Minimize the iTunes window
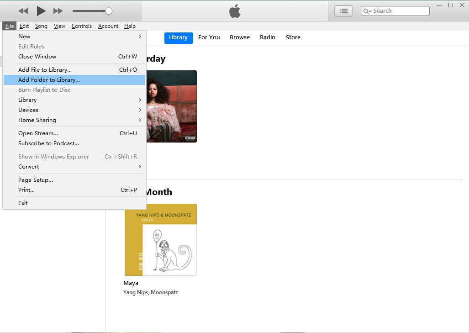This screenshot has width=469, height=333. coord(439,5)
